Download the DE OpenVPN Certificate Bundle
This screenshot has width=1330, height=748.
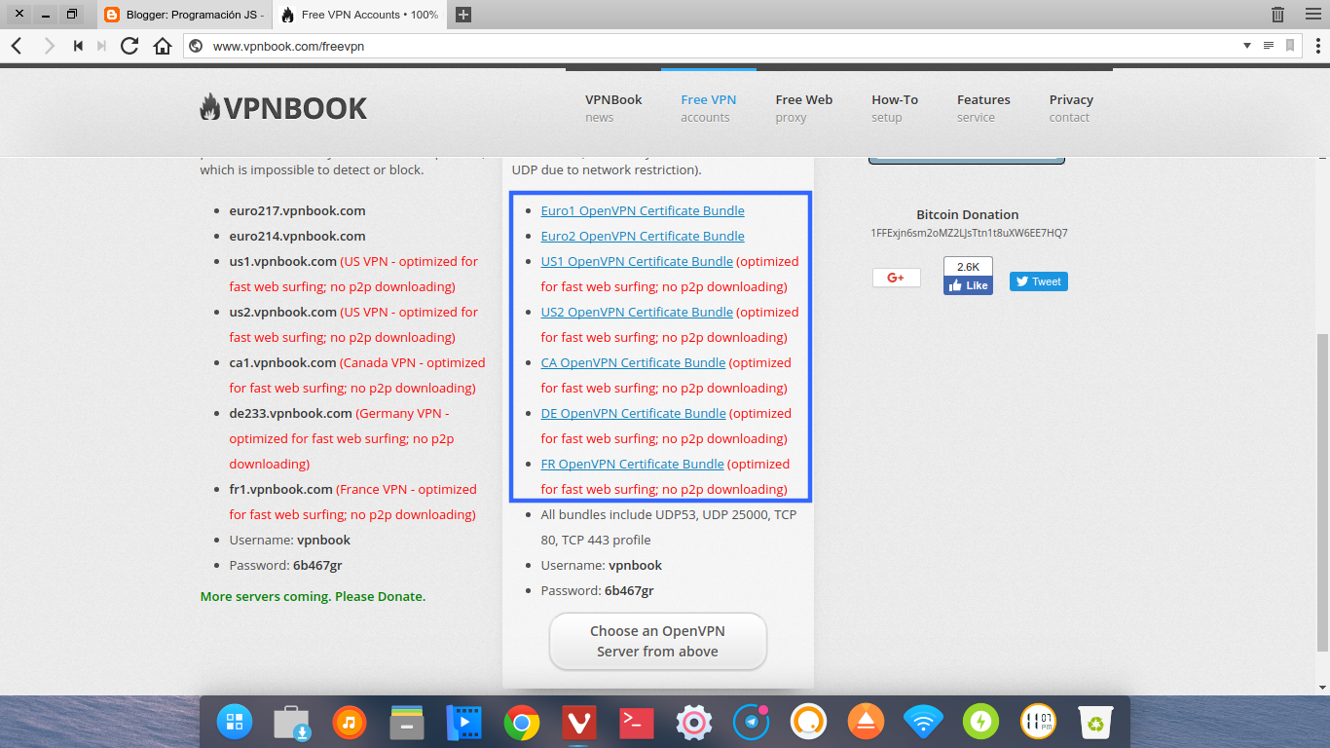click(x=633, y=413)
